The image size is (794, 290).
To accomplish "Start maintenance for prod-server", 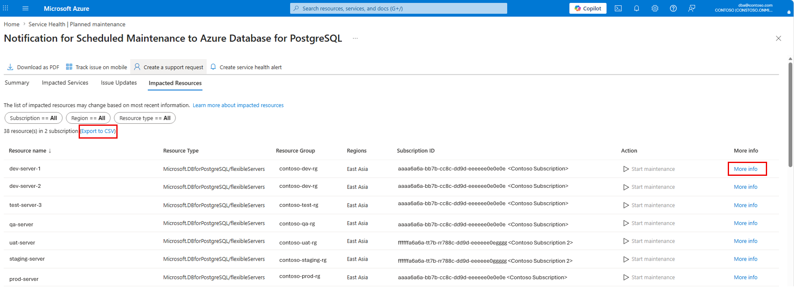I will (649, 277).
